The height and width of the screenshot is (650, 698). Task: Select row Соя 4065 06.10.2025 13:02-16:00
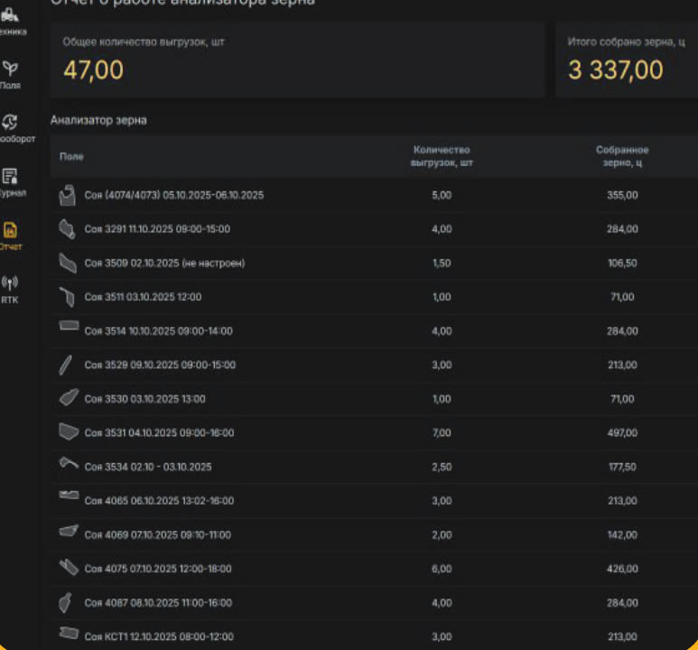pos(374,501)
